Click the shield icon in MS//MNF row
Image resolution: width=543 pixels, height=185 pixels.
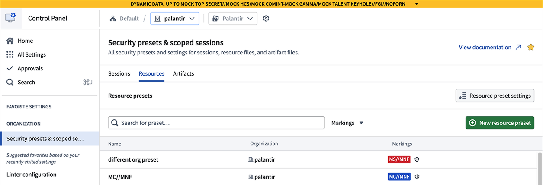[x=417, y=159]
